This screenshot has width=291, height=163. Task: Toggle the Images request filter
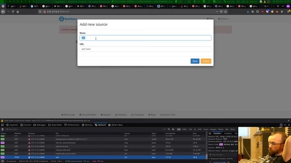[x=213, y=129]
